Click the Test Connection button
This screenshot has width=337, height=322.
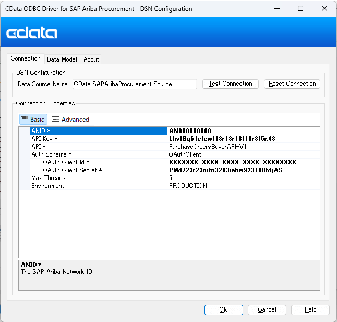[231, 84]
